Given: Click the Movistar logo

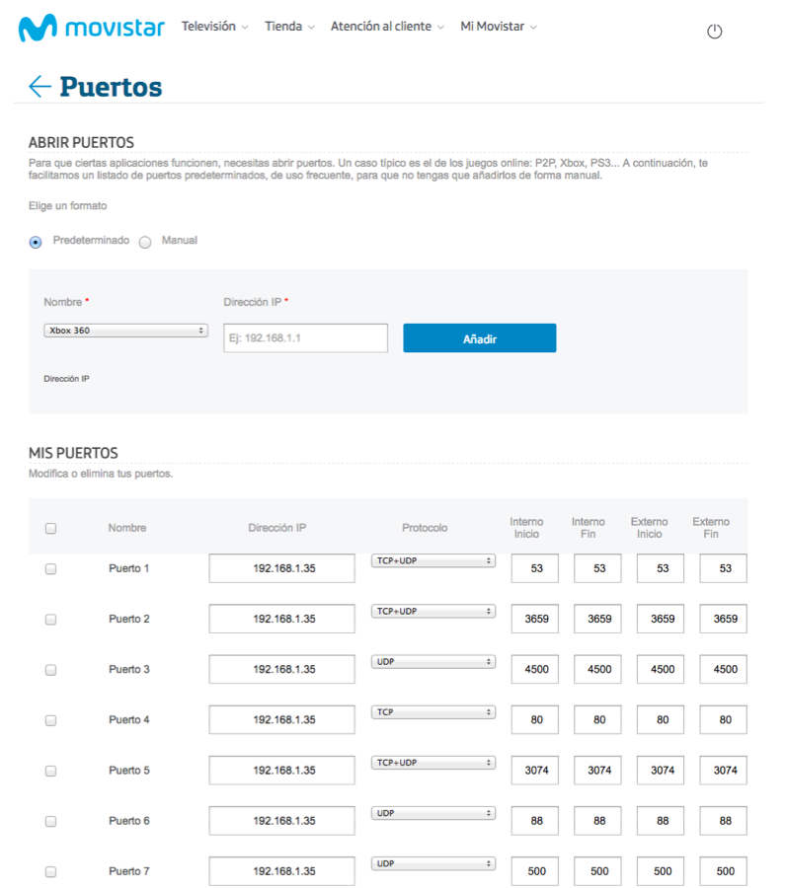Looking at the screenshot, I should pyautogui.click(x=91, y=28).
